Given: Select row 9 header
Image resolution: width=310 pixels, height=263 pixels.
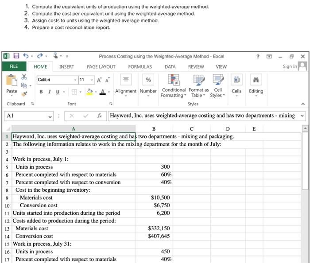Looking at the screenshot, I should (7, 198).
